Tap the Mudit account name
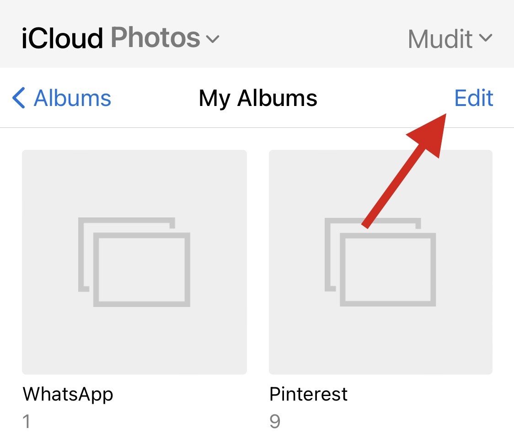 coord(439,39)
